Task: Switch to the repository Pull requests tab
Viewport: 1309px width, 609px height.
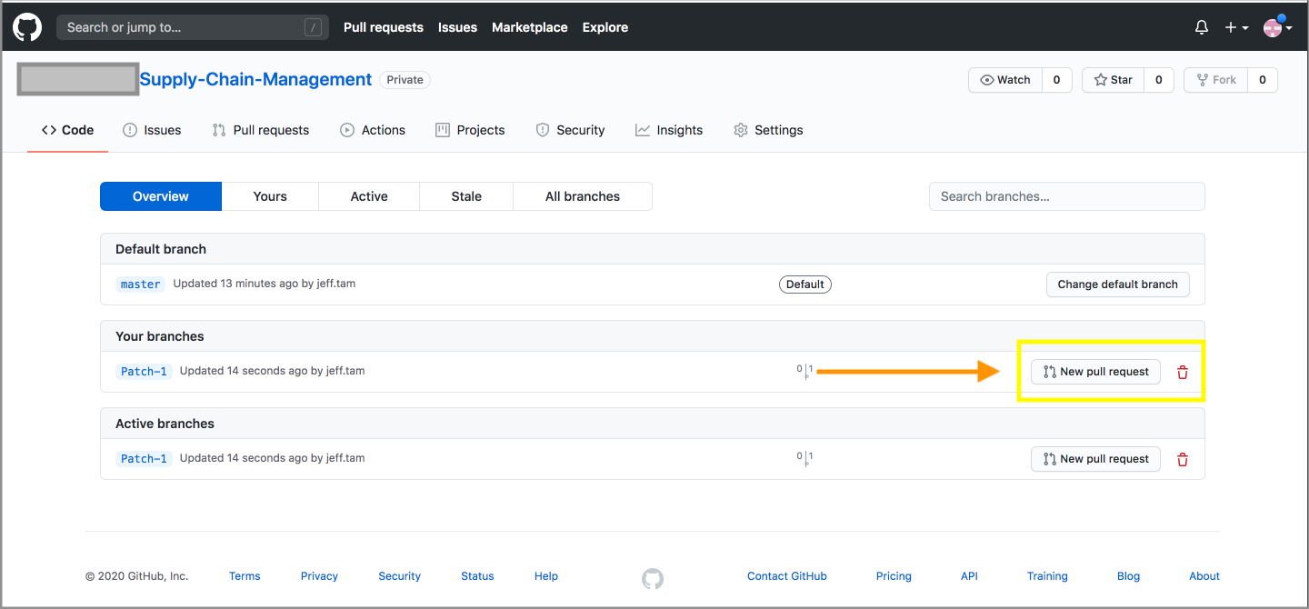Action: click(x=261, y=130)
